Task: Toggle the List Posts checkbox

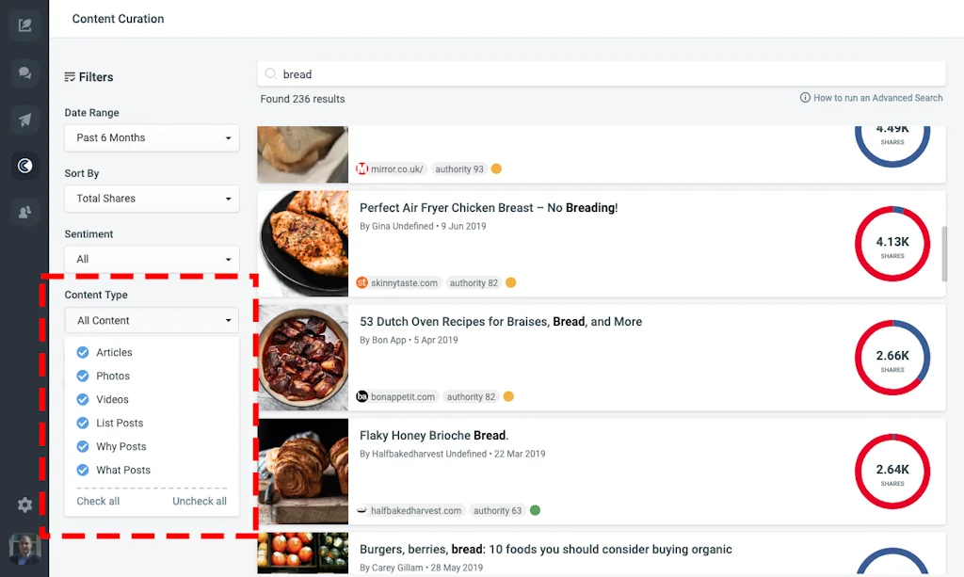Action: click(x=83, y=423)
